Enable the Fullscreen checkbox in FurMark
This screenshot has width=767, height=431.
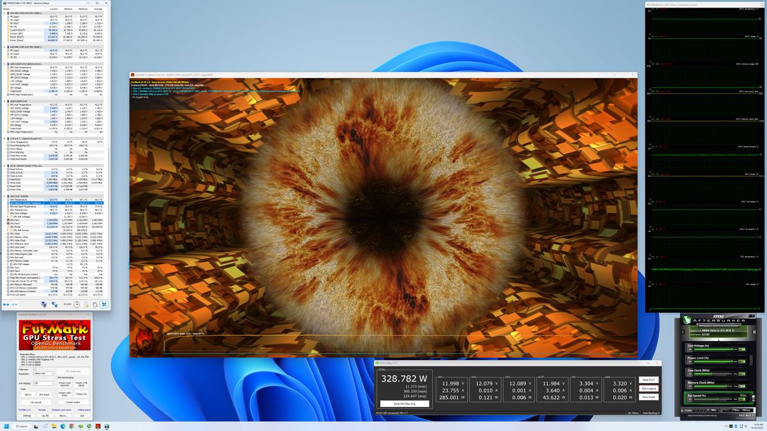pos(35,369)
